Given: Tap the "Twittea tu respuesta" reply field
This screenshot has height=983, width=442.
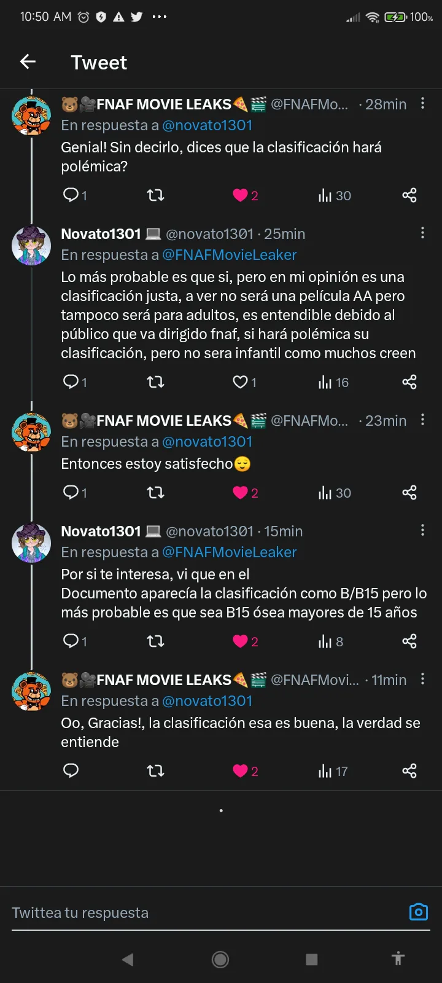Looking at the screenshot, I should pyautogui.click(x=203, y=912).
